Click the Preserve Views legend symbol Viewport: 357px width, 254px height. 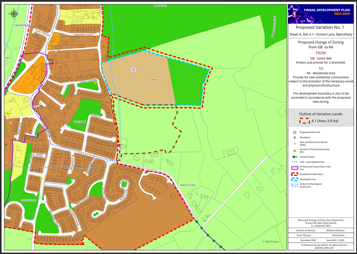[295, 157]
